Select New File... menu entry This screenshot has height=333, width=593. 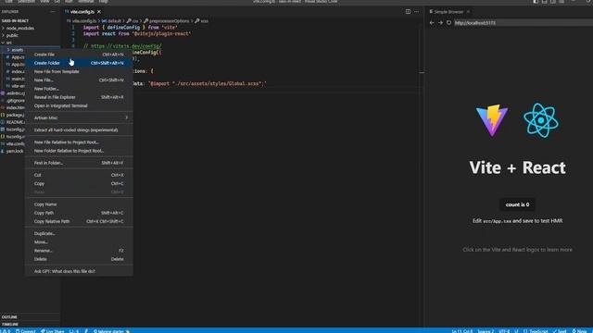(x=79, y=80)
